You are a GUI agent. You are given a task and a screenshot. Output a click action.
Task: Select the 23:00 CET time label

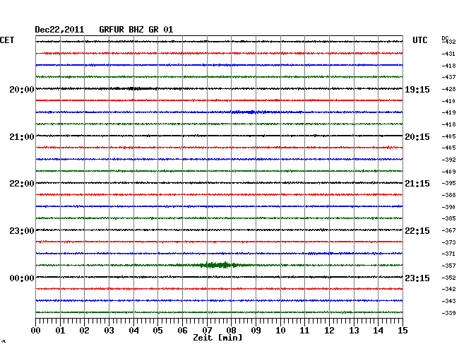pos(22,231)
